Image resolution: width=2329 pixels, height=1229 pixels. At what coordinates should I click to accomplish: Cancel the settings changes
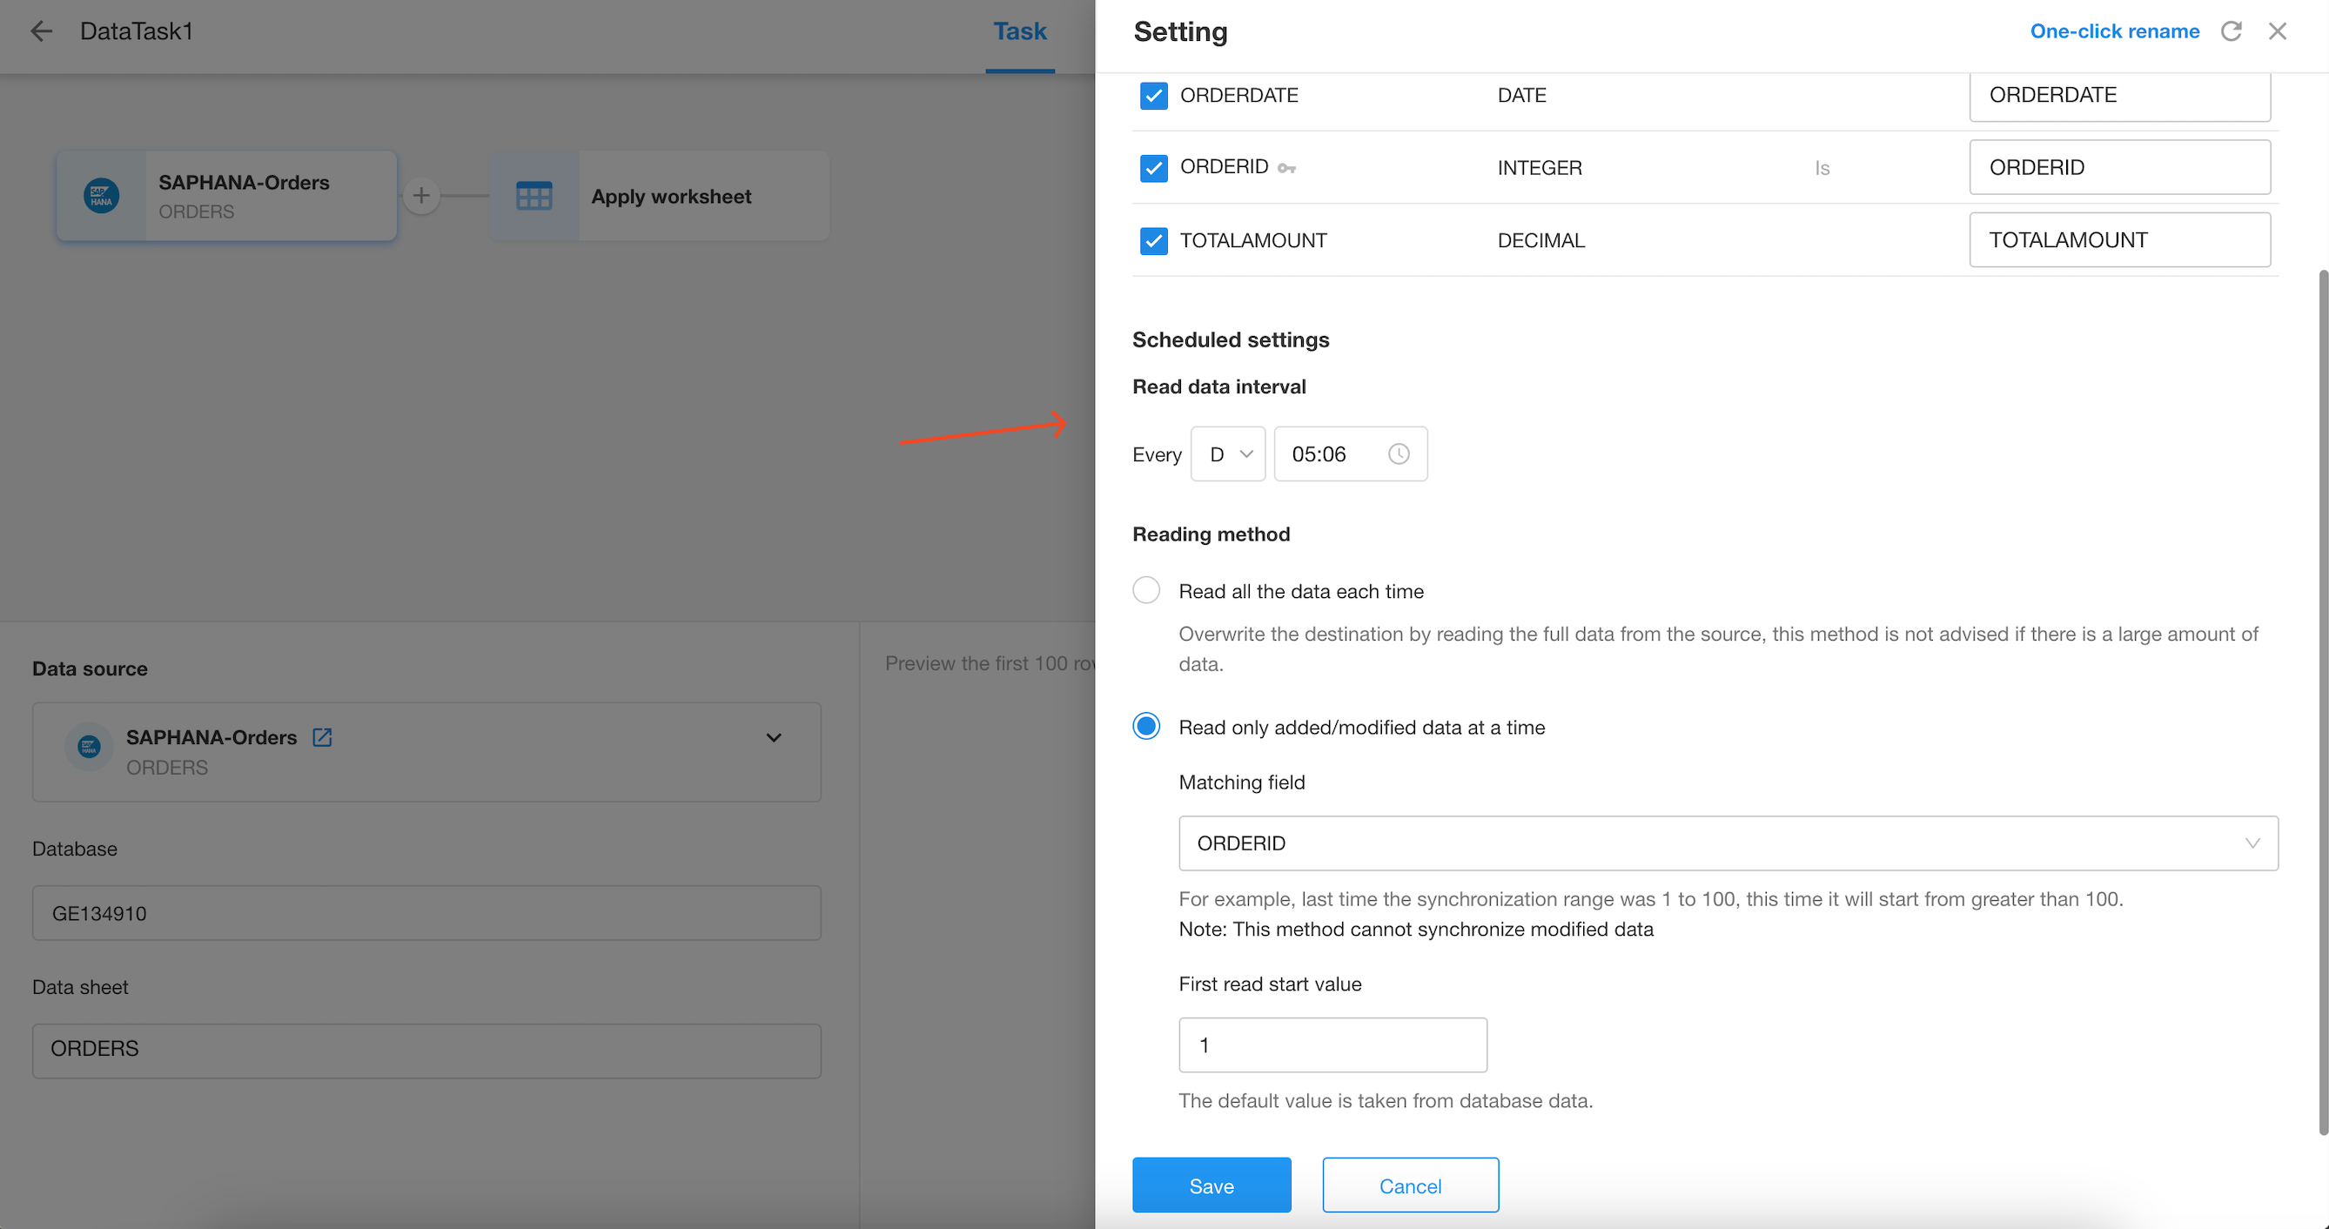click(x=1411, y=1185)
